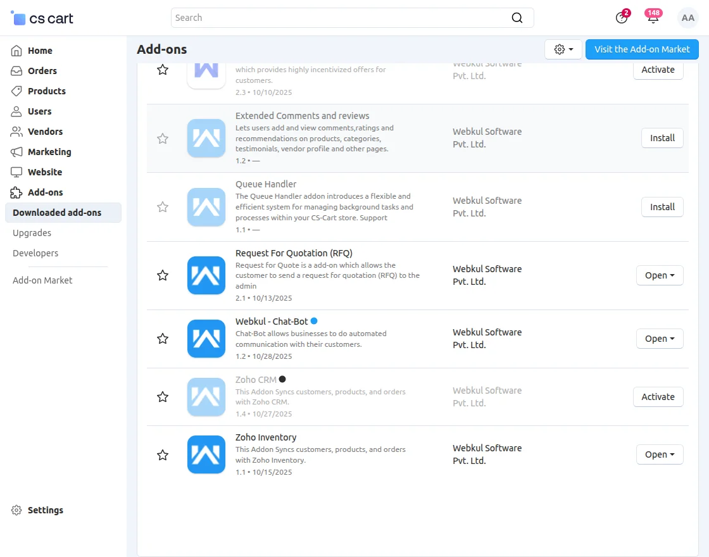Install Extended Comments and reviews add-on
The width and height of the screenshot is (709, 557).
click(662, 138)
